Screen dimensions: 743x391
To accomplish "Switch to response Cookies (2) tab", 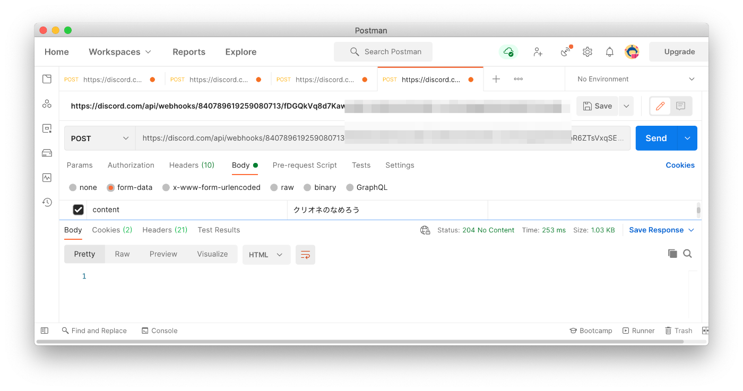I will coord(112,230).
